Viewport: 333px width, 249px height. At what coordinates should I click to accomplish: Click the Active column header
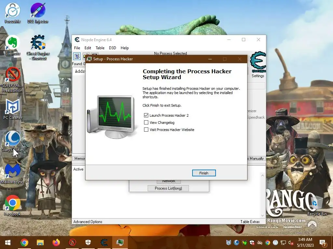click(x=78, y=169)
